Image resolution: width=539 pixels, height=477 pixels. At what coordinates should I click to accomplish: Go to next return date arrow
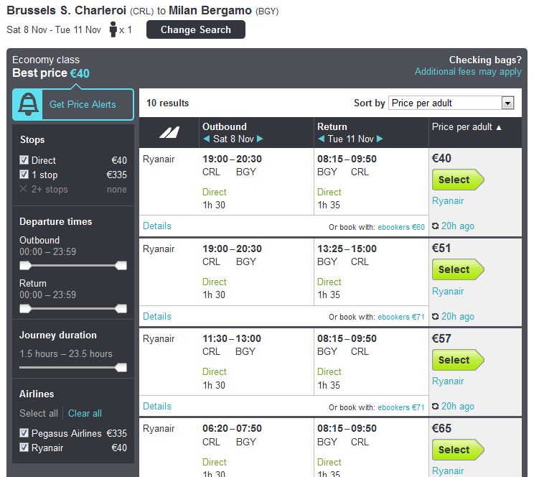click(380, 139)
